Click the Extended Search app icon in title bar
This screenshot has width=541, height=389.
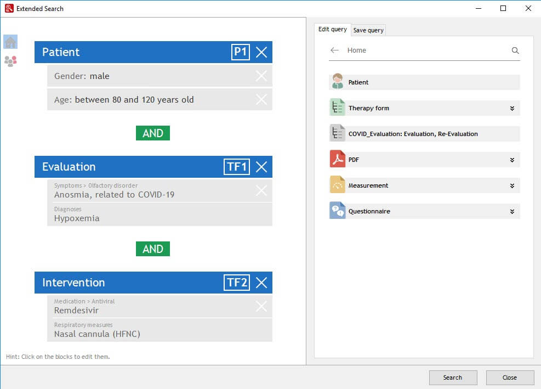coord(9,8)
